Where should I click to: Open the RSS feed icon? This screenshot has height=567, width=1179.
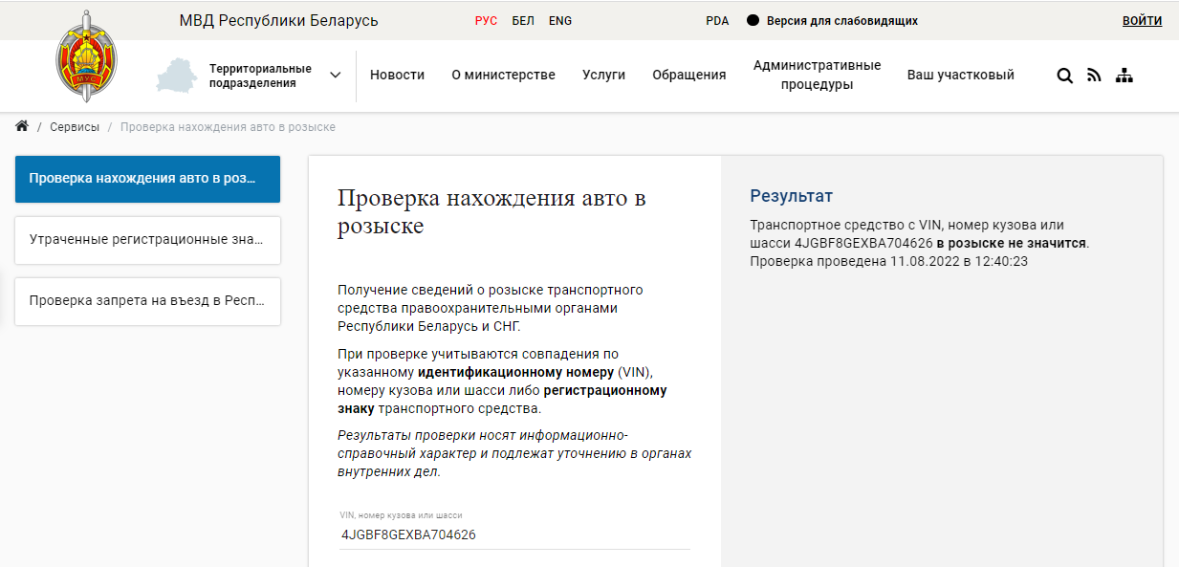point(1094,76)
